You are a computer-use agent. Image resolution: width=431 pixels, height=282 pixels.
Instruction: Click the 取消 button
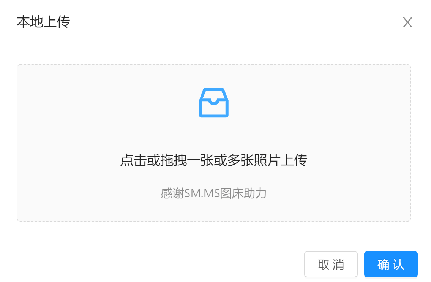pyautogui.click(x=331, y=264)
